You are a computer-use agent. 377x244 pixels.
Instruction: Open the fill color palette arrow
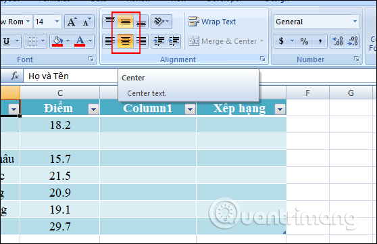pos(68,41)
